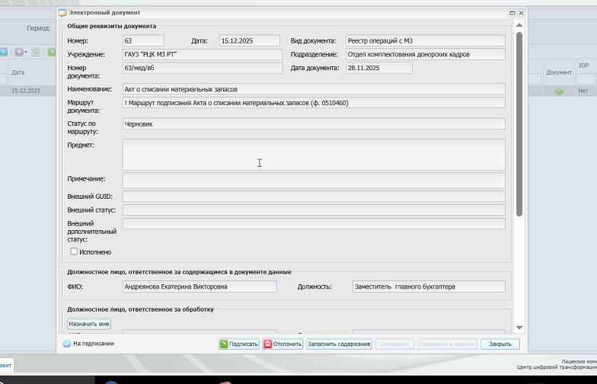The width and height of the screenshot is (597, 384).
Task: Click the Общие реквизиты документа section title
Action: [x=111, y=26]
